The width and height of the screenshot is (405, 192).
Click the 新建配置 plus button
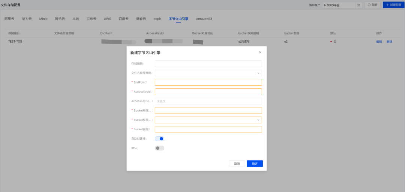click(393, 5)
